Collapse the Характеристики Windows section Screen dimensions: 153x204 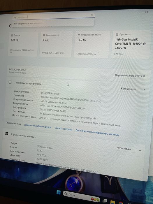point(140,151)
